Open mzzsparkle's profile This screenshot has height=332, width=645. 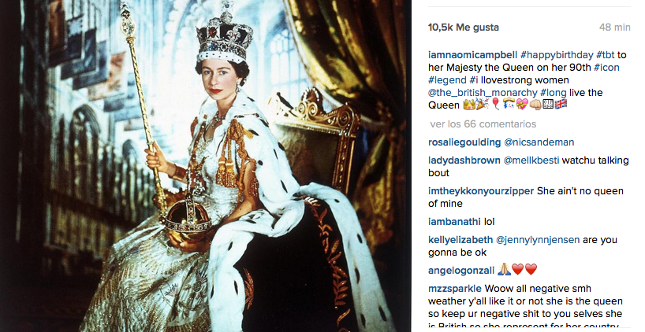(455, 289)
